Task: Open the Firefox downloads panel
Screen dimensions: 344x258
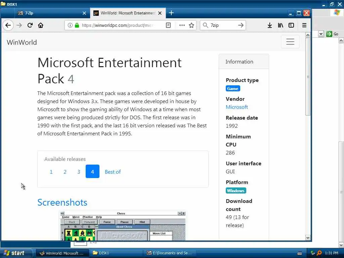Action: [x=270, y=25]
